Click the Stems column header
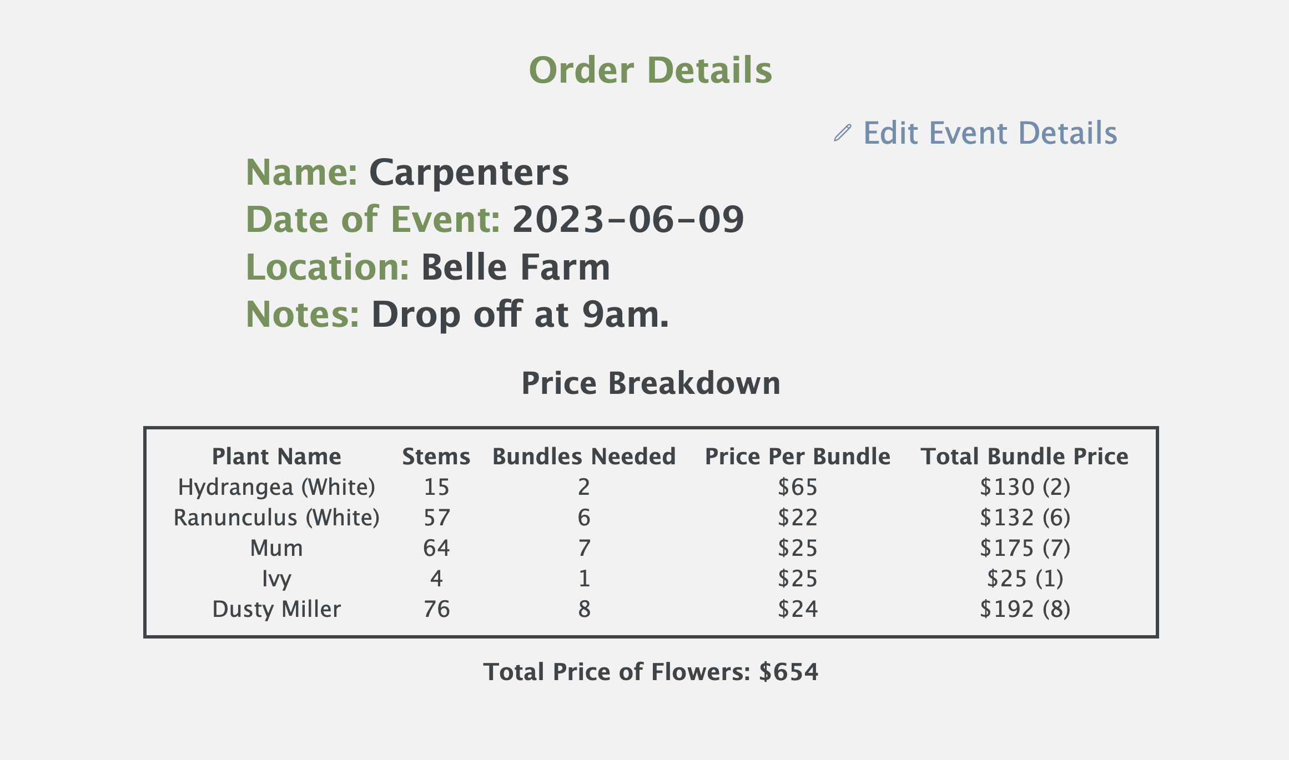The height and width of the screenshot is (760, 1289). coord(436,455)
